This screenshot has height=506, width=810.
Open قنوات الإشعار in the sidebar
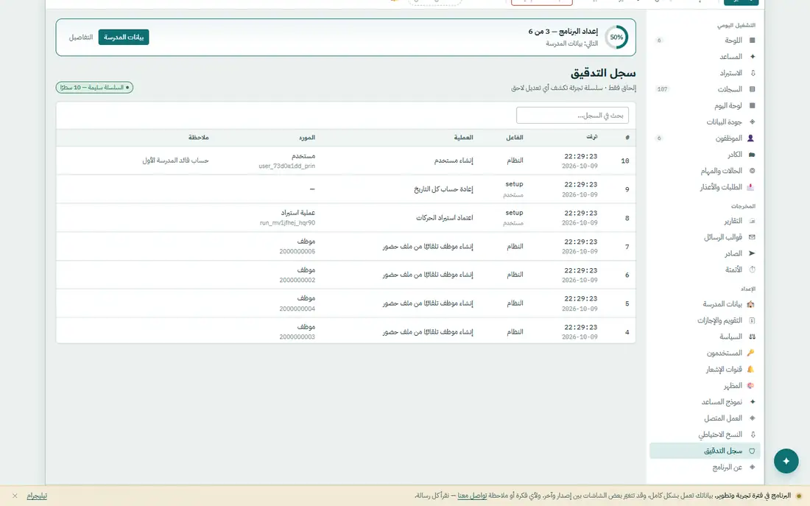[705, 369]
